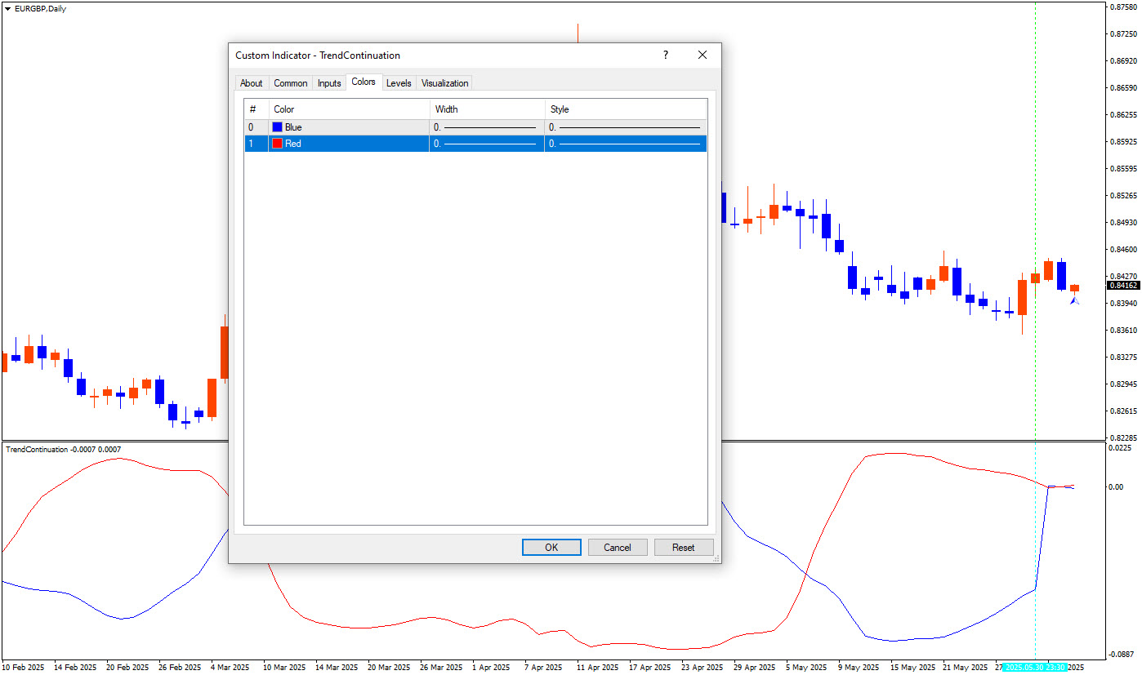
Task: Open the Style dropdown for Blue line
Action: click(x=625, y=127)
